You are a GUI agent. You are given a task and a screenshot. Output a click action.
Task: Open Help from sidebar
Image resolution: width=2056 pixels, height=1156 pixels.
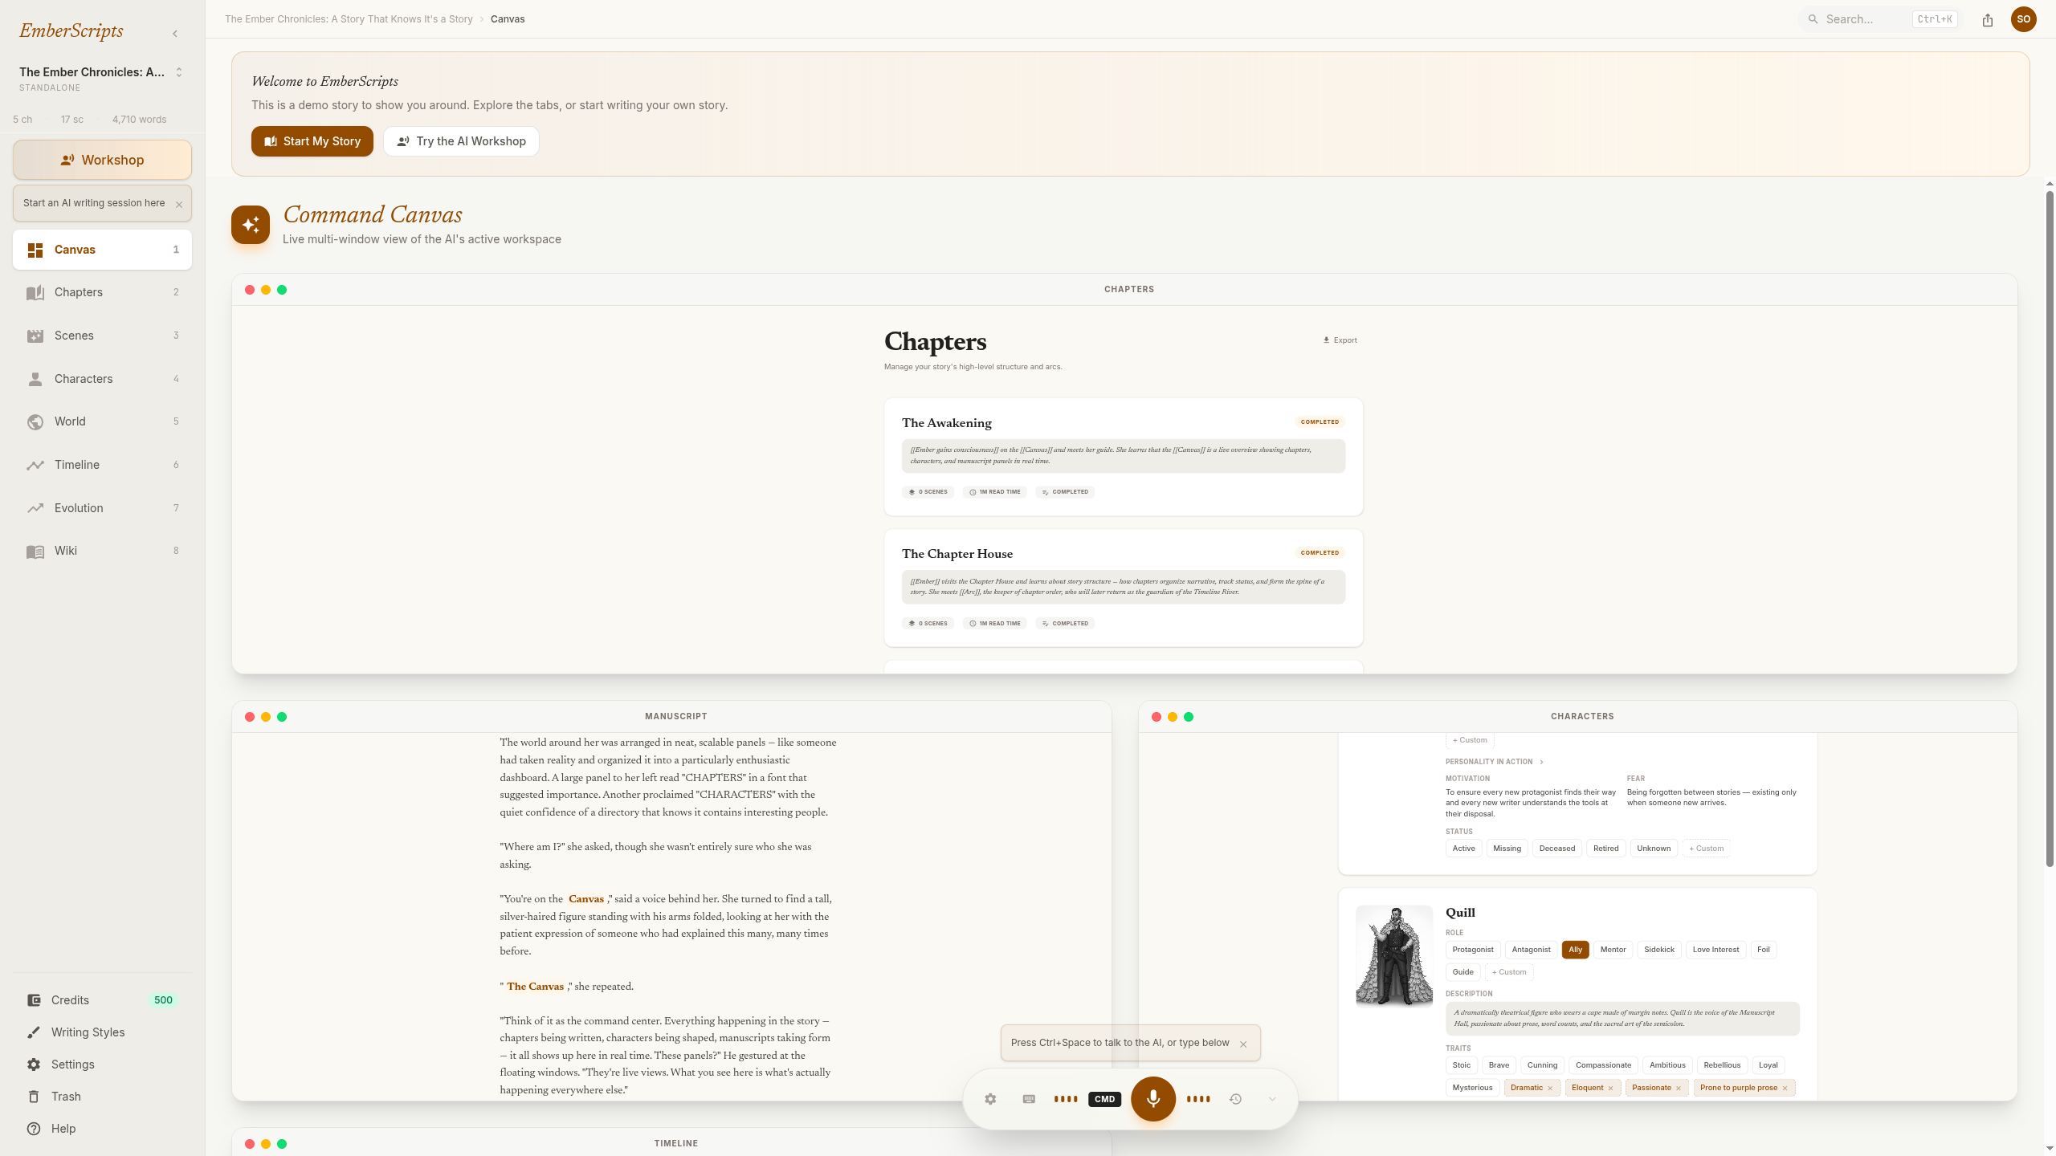coord(102,1129)
